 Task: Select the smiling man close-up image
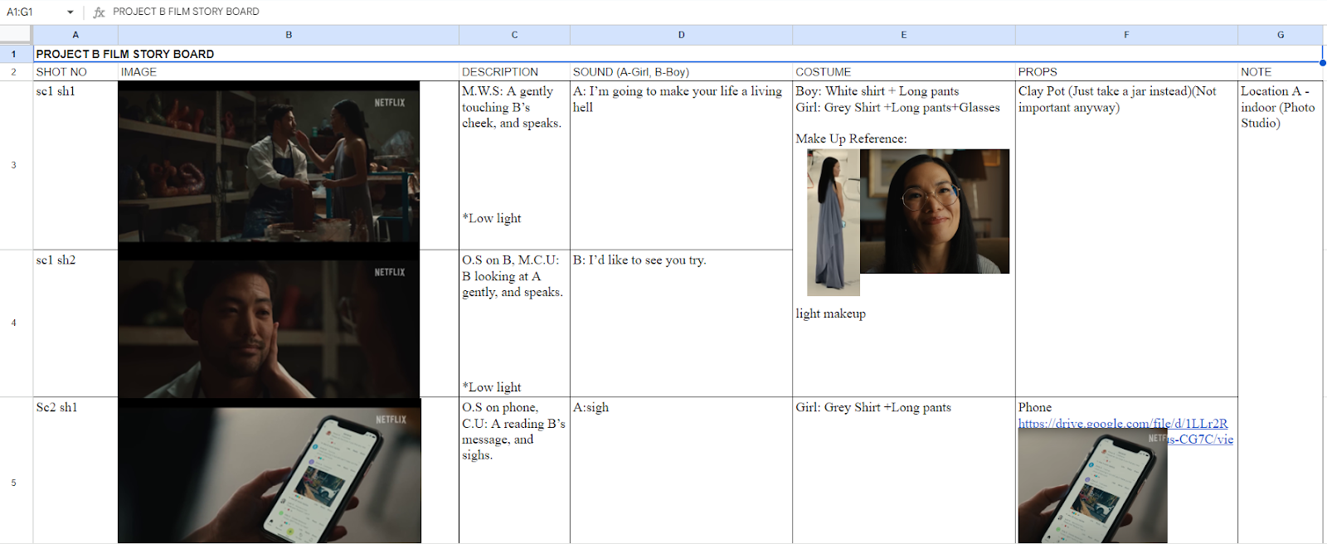[x=269, y=323]
